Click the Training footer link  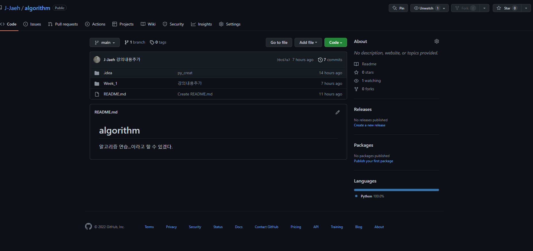(x=337, y=227)
